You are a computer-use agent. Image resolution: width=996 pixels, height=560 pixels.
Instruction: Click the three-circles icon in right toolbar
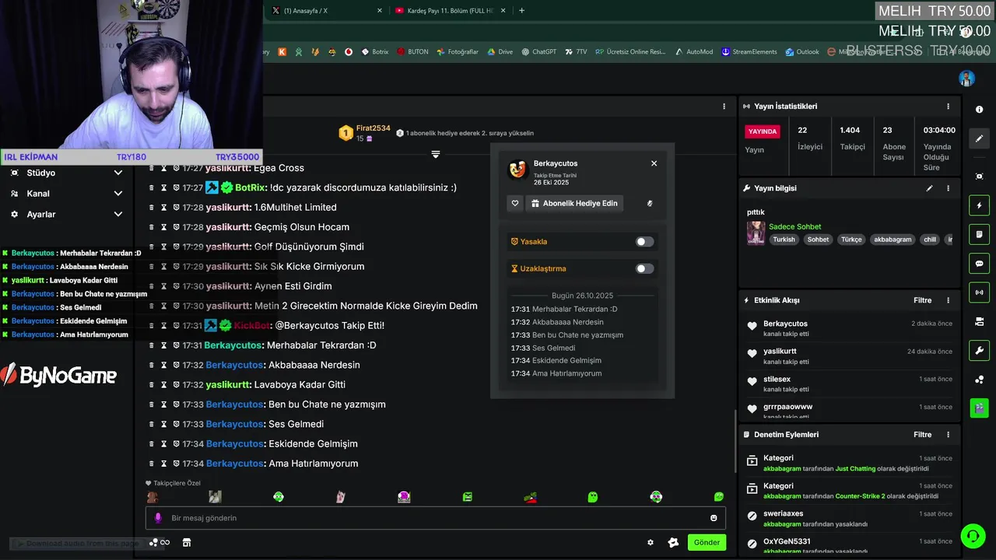980,380
